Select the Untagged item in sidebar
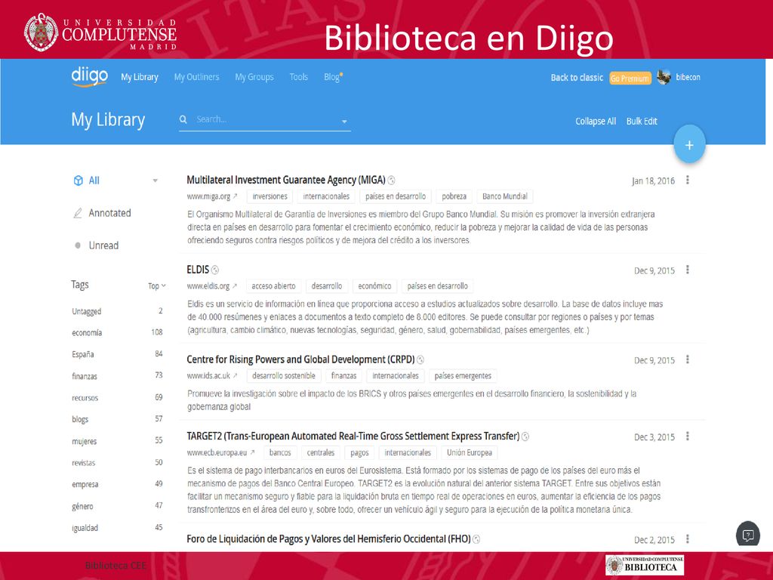The height and width of the screenshot is (580, 773). coord(86,311)
